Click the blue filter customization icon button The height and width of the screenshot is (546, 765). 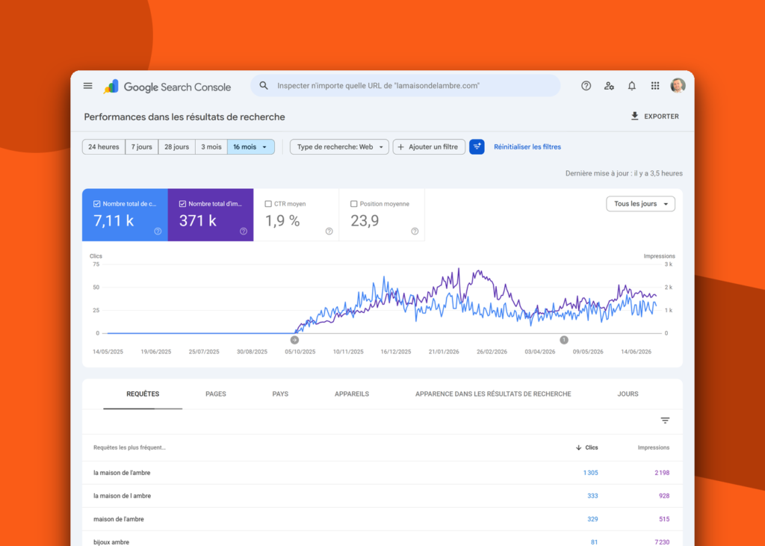(x=477, y=147)
